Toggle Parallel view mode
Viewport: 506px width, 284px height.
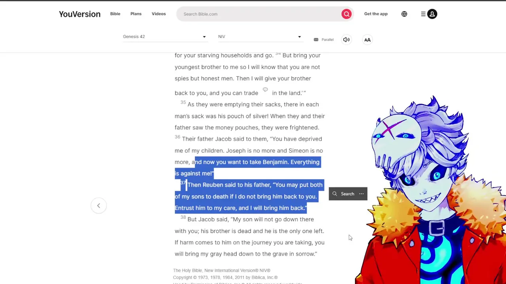324,39
